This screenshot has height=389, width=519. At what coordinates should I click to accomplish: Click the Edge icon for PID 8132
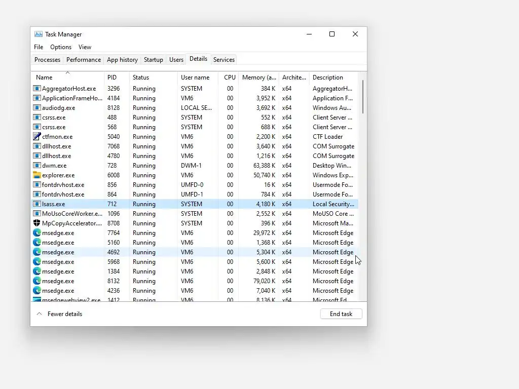click(x=36, y=281)
